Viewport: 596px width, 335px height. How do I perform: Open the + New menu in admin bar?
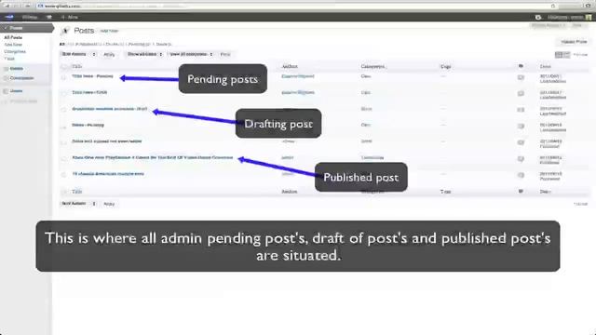click(x=70, y=17)
